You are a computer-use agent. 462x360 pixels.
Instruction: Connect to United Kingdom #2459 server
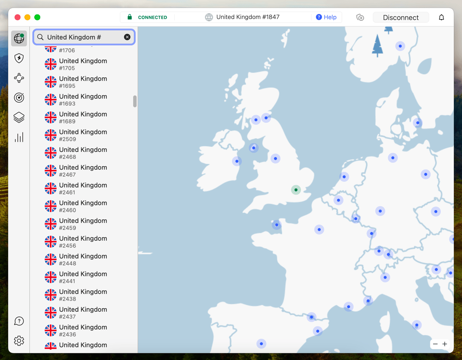84,224
